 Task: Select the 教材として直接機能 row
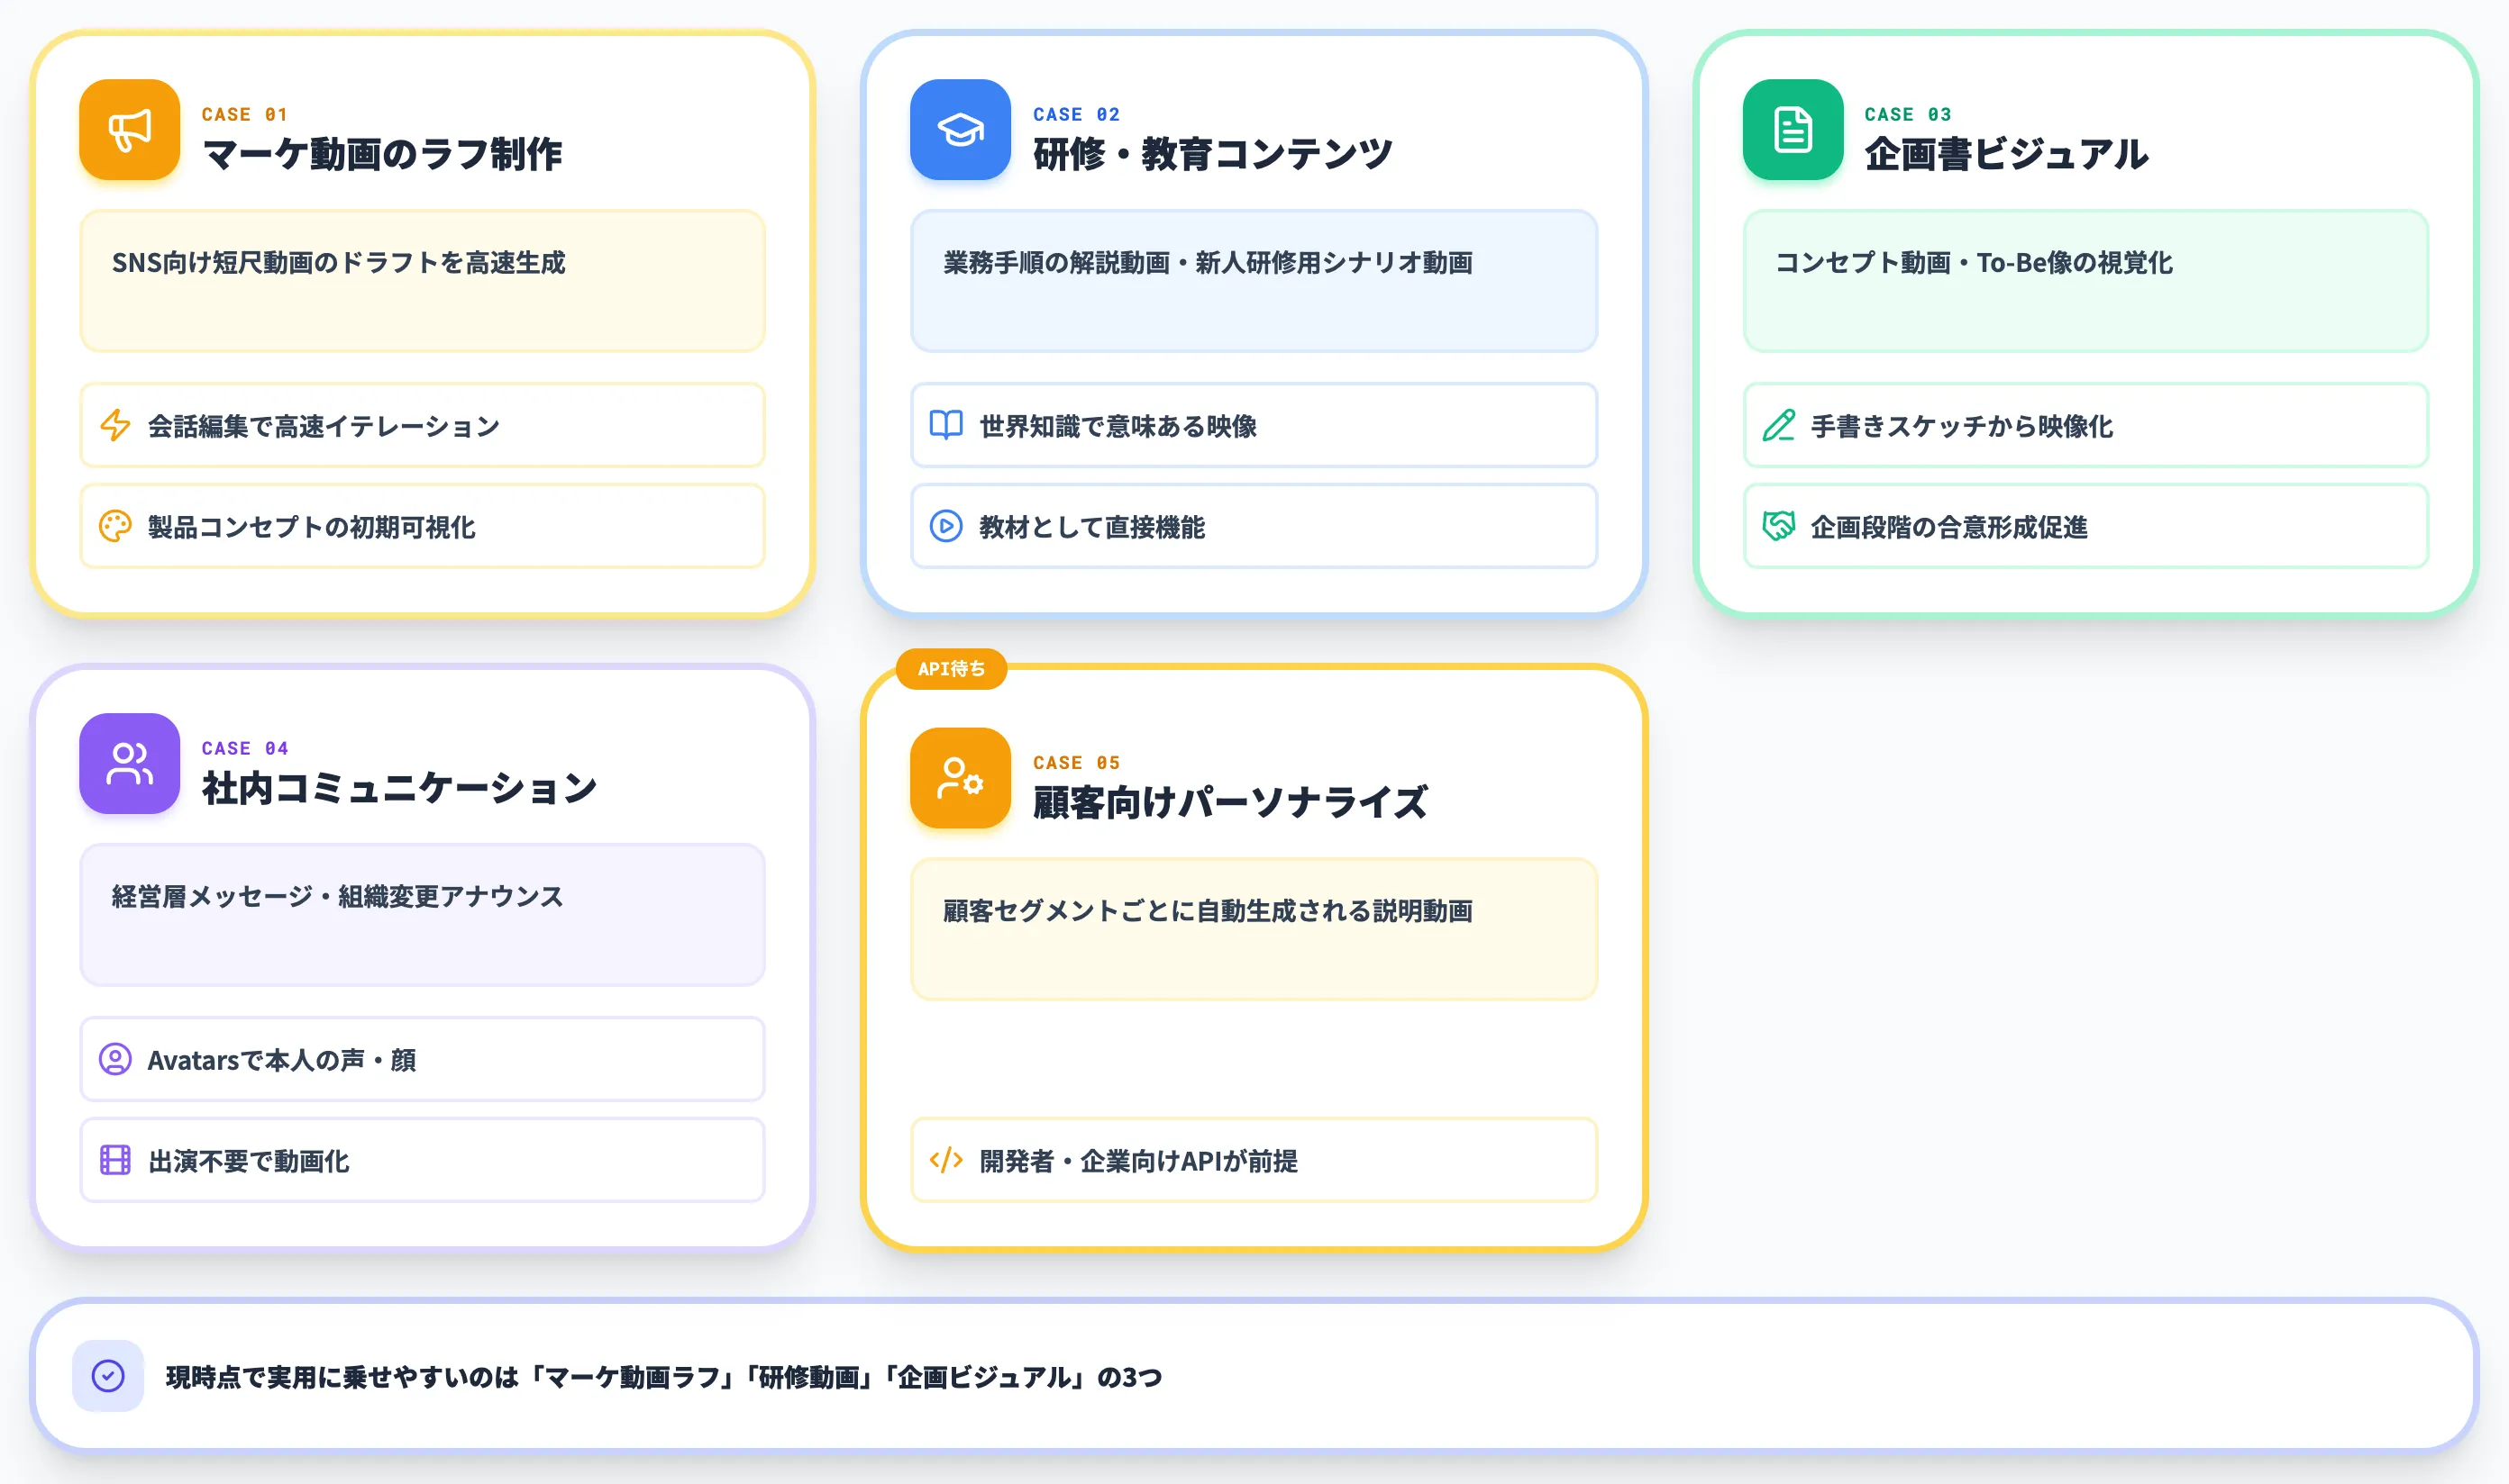[x=1253, y=526]
